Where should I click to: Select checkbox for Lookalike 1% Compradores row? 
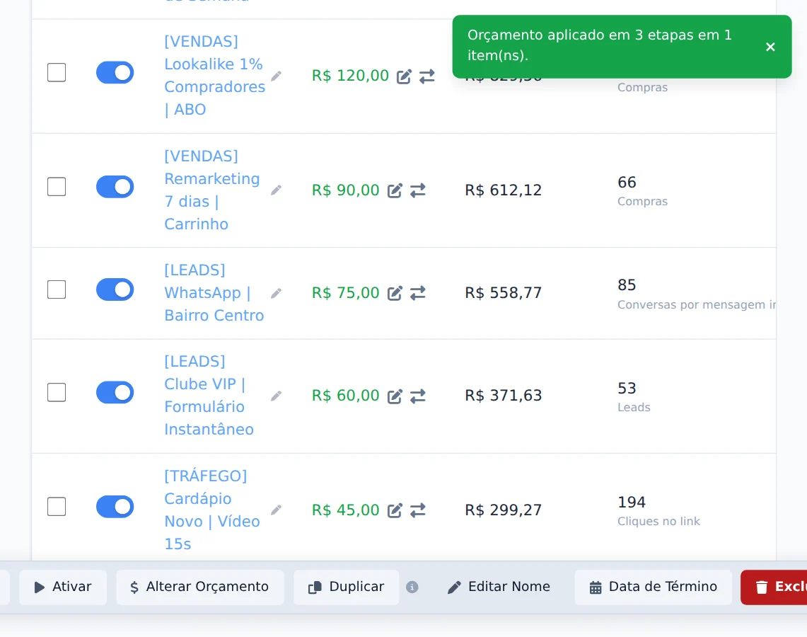pos(57,73)
